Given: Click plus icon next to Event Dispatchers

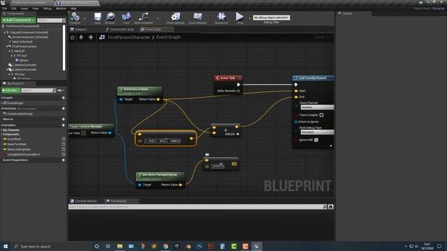Looking at the screenshot, I should (x=64, y=160).
